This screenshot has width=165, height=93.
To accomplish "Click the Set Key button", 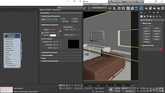I will pos(117,91).
